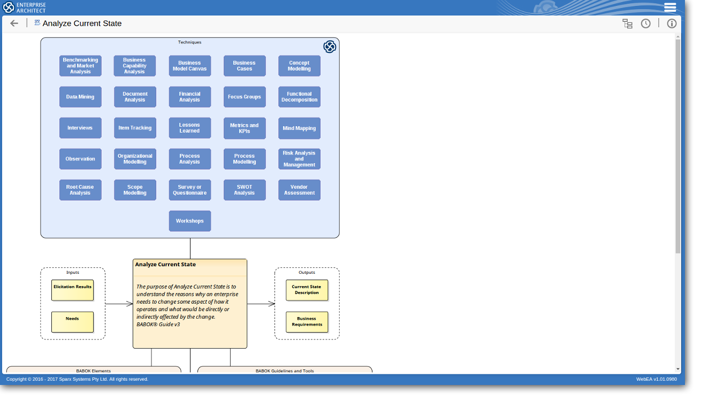This screenshot has height=401, width=701.
Task: Click the diagram icon beside the title
Action: tap(37, 23)
